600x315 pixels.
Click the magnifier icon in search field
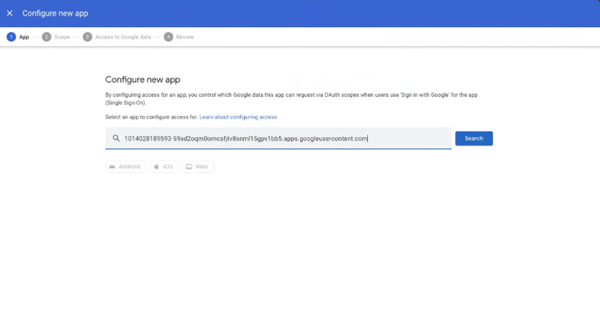tap(116, 138)
